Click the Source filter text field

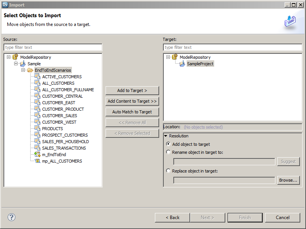[53, 47]
